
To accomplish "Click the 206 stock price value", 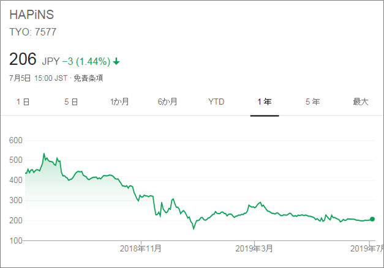I will (x=23, y=59).
